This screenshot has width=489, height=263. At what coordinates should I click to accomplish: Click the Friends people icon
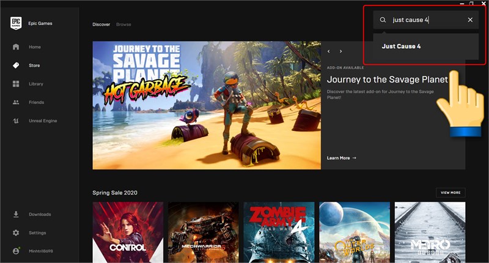[x=16, y=102]
